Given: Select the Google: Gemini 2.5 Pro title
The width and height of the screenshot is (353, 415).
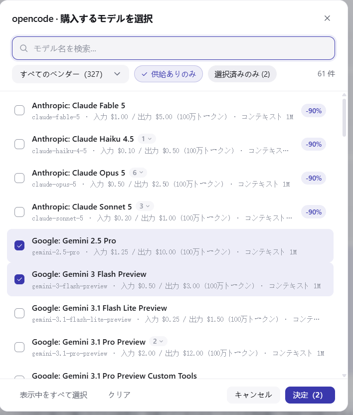Looking at the screenshot, I should coord(74,241).
